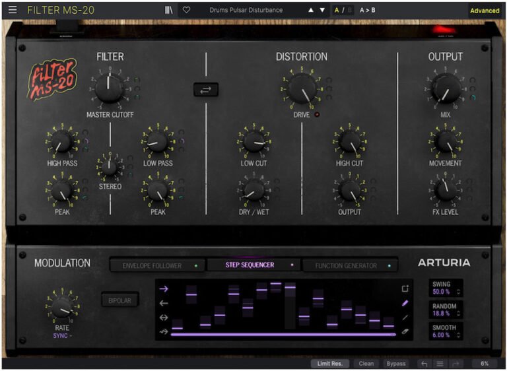Enable Limit Res. option
Image resolution: width=507 pixels, height=371 pixels.
coord(329,364)
